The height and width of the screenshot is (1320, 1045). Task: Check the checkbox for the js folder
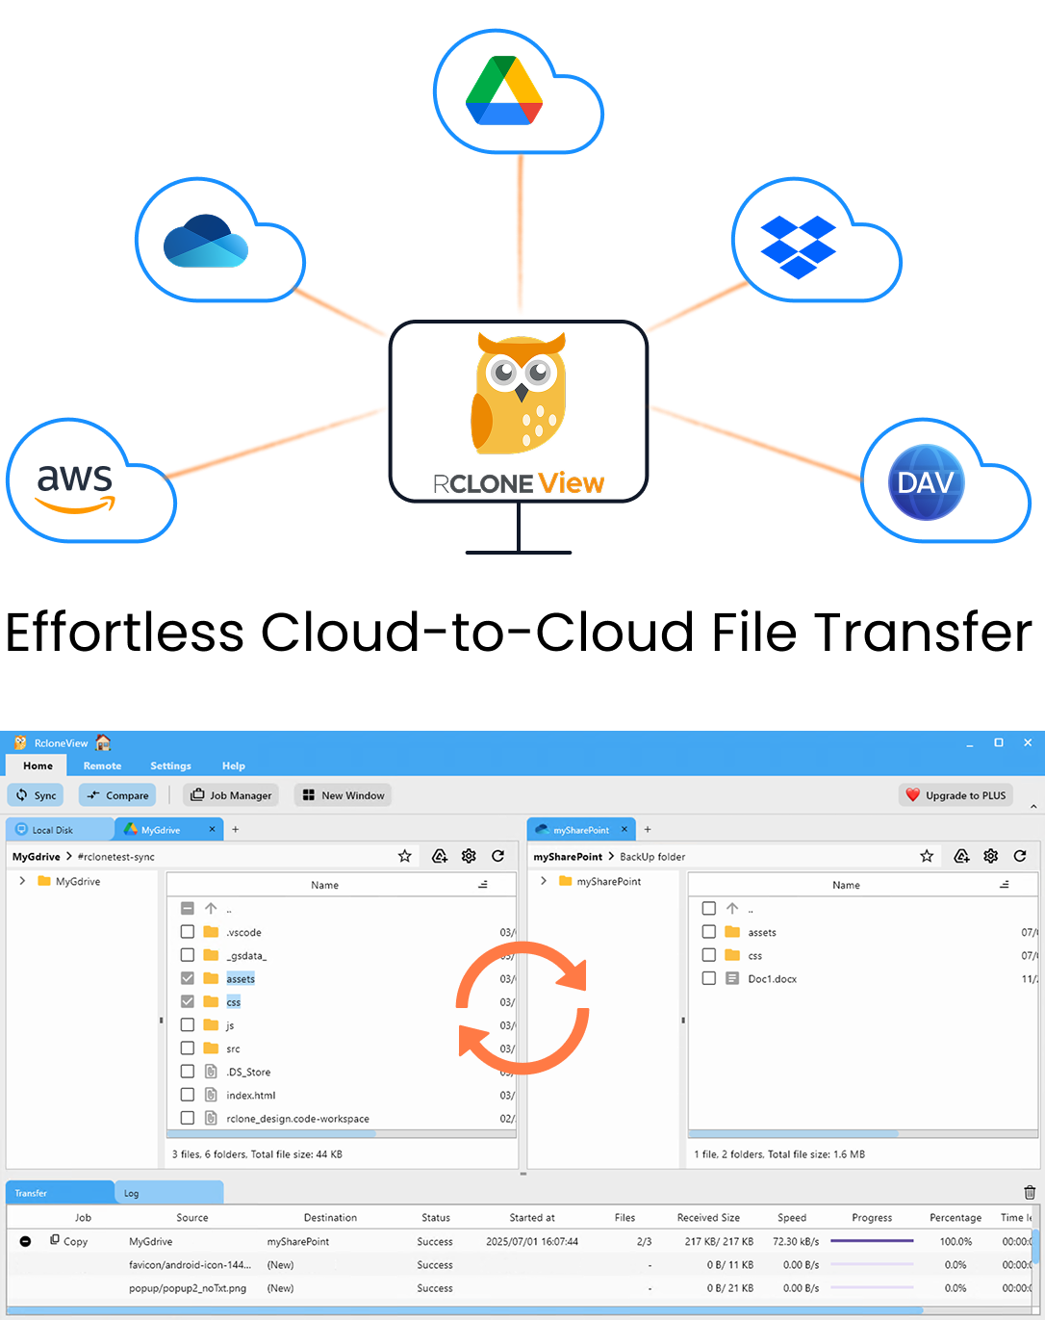coord(187,1024)
